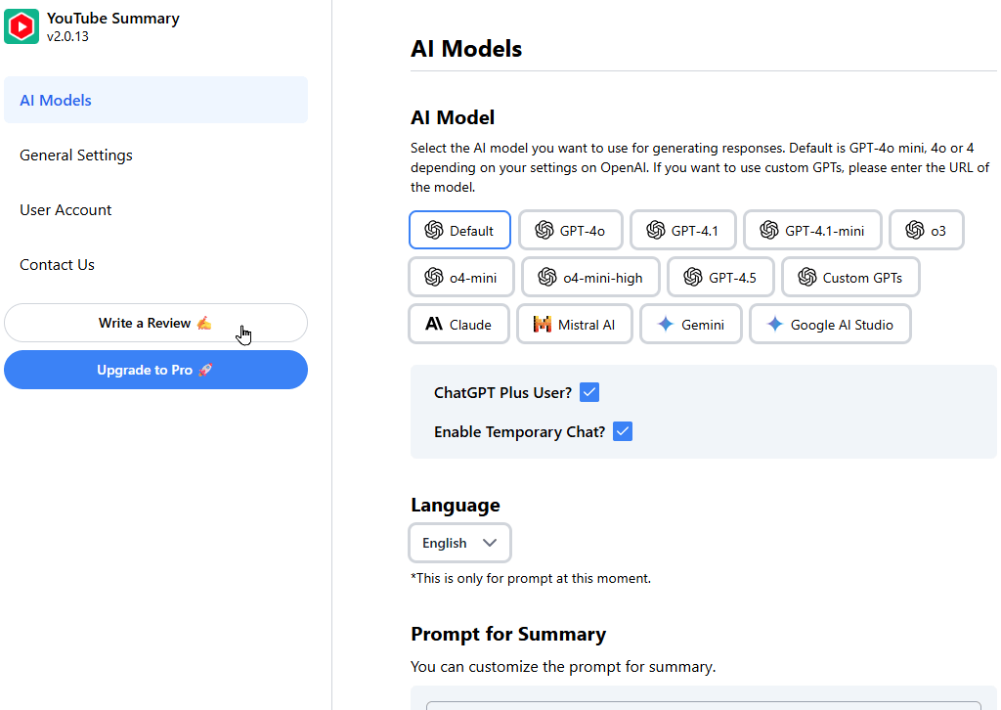Choose the Mistral AI model
The height and width of the screenshot is (710, 1001).
click(x=575, y=325)
